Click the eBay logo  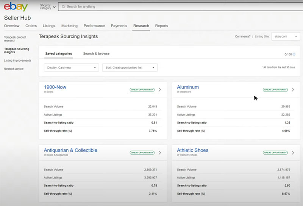(16, 7)
